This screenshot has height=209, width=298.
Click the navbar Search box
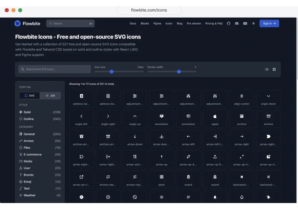click(70, 24)
